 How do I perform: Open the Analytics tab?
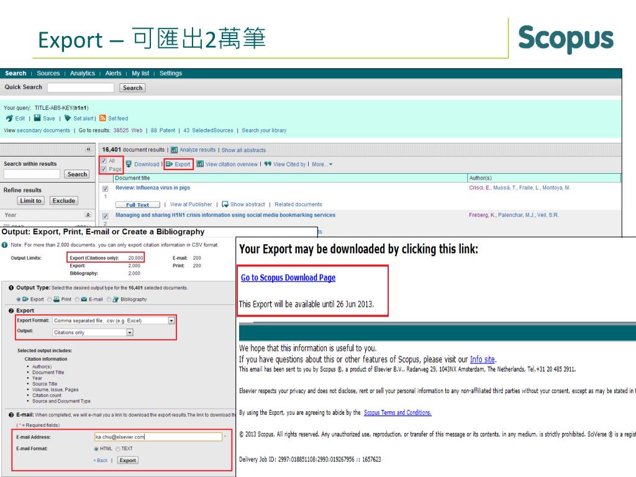coord(83,73)
